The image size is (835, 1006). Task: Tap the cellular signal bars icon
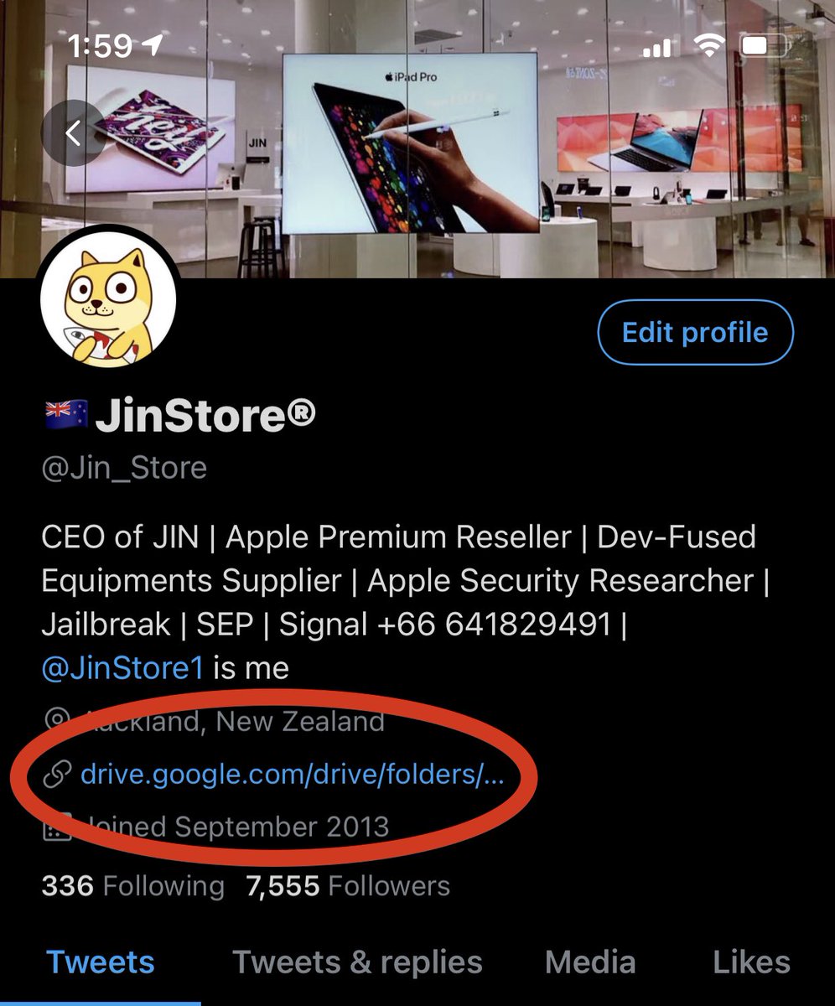pos(657,49)
